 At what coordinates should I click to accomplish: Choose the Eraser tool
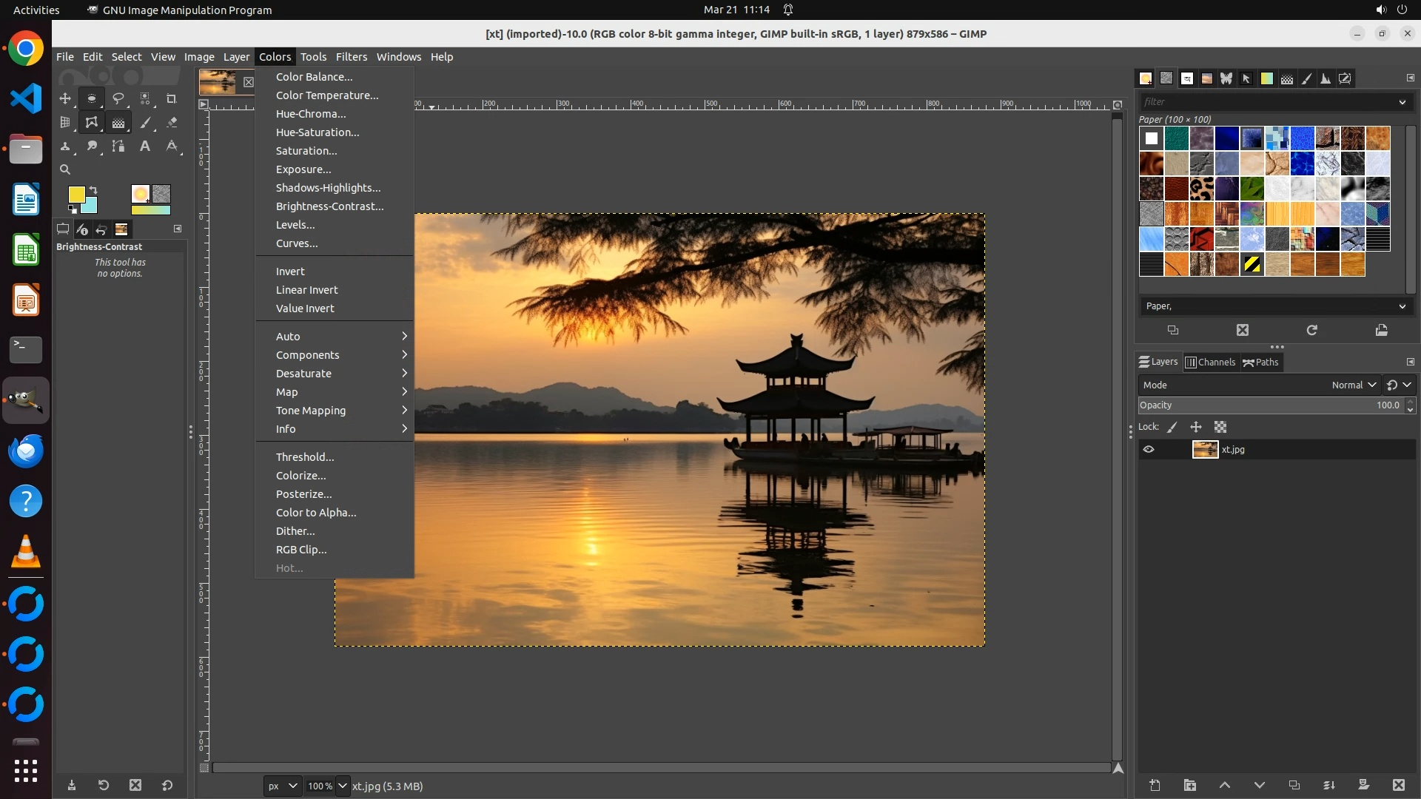(x=172, y=123)
